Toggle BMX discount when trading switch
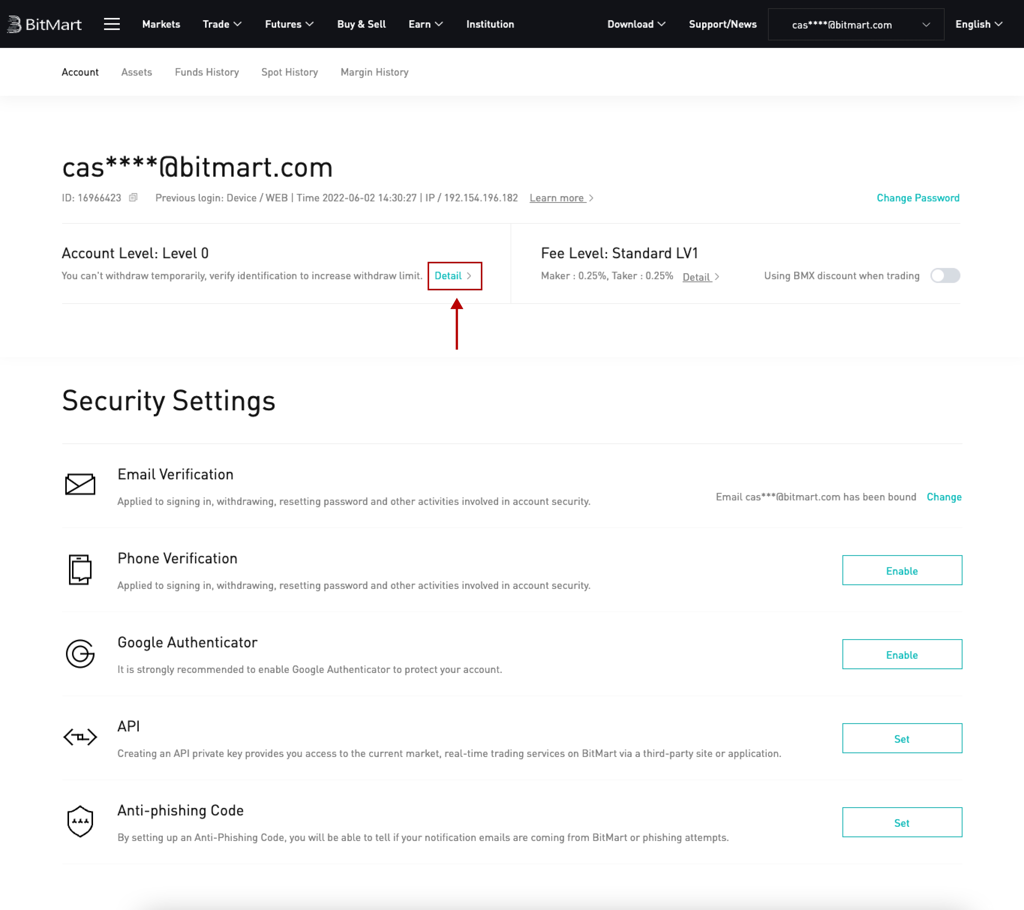The height and width of the screenshot is (910, 1024). pyautogui.click(x=945, y=276)
